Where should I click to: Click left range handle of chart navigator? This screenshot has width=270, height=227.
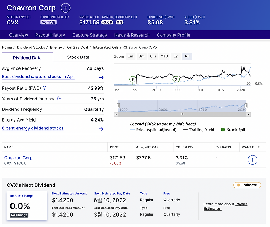point(118,106)
